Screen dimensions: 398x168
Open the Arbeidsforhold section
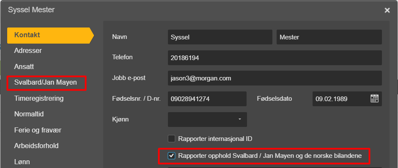[x=36, y=146]
